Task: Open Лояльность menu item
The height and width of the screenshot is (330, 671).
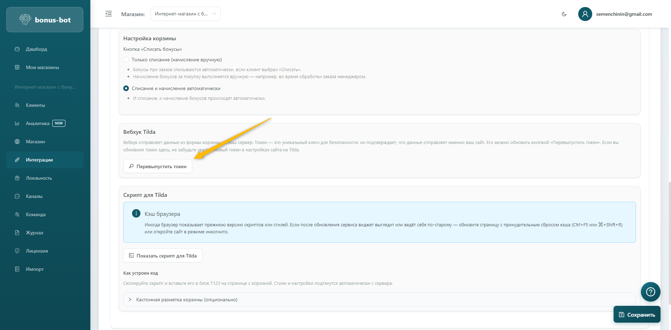Action: pyautogui.click(x=39, y=178)
